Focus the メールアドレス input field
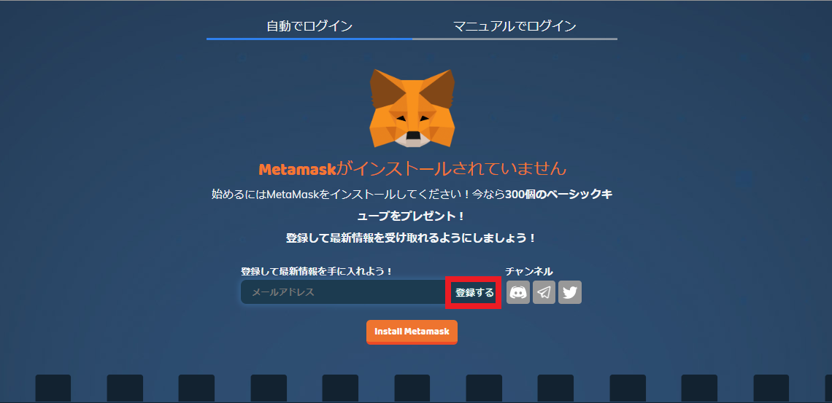832x403 pixels. (344, 292)
